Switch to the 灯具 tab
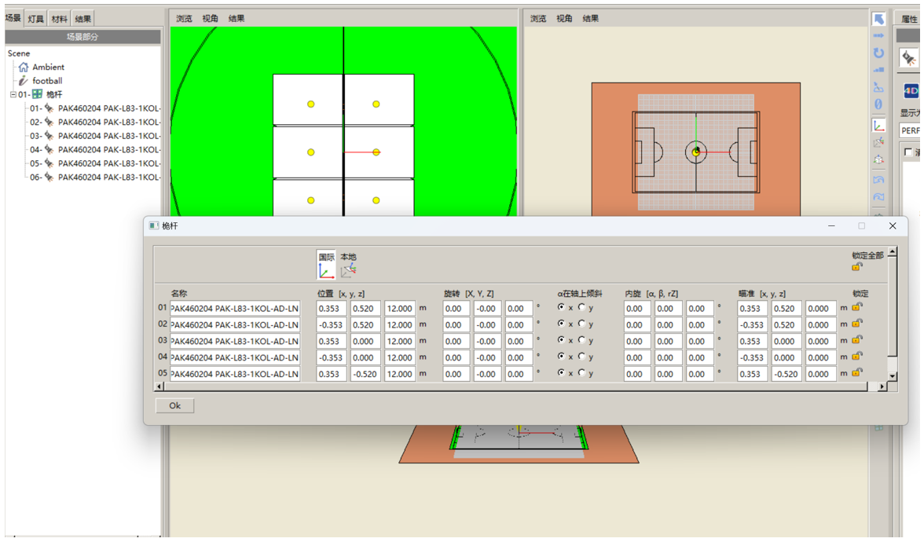 [35, 19]
